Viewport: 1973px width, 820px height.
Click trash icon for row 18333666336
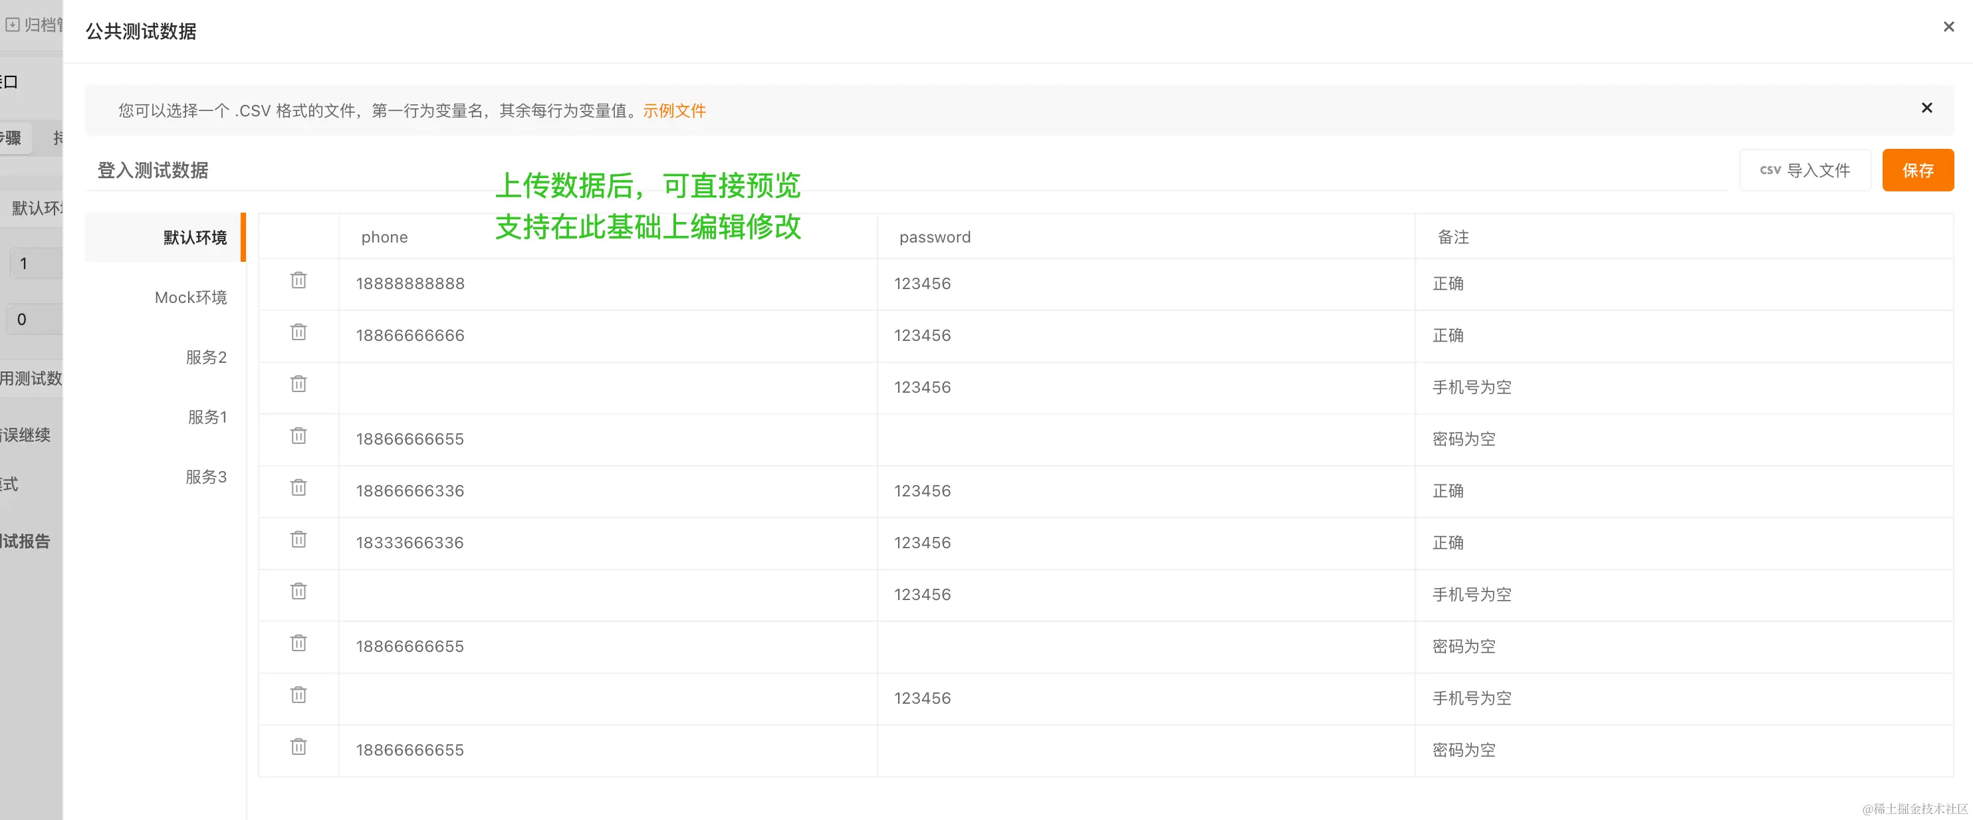[x=298, y=540]
